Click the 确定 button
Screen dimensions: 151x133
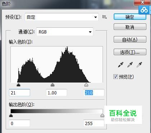130,17
